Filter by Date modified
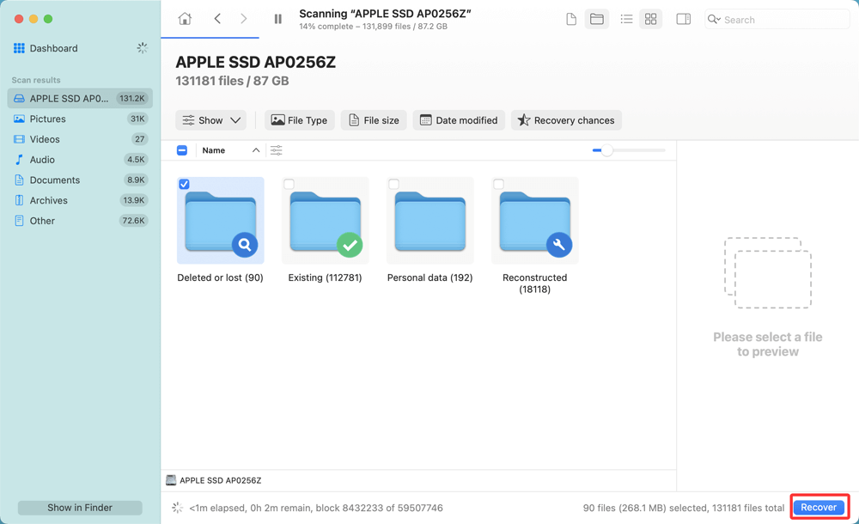The width and height of the screenshot is (859, 524). coord(459,120)
